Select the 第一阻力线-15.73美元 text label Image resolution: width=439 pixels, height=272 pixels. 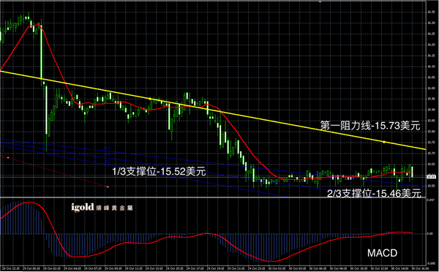tap(370, 126)
